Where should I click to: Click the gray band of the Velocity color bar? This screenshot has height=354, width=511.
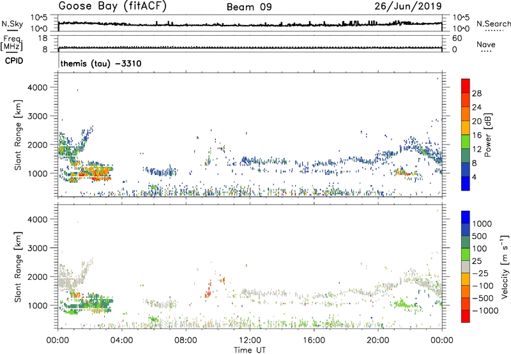[466, 266]
